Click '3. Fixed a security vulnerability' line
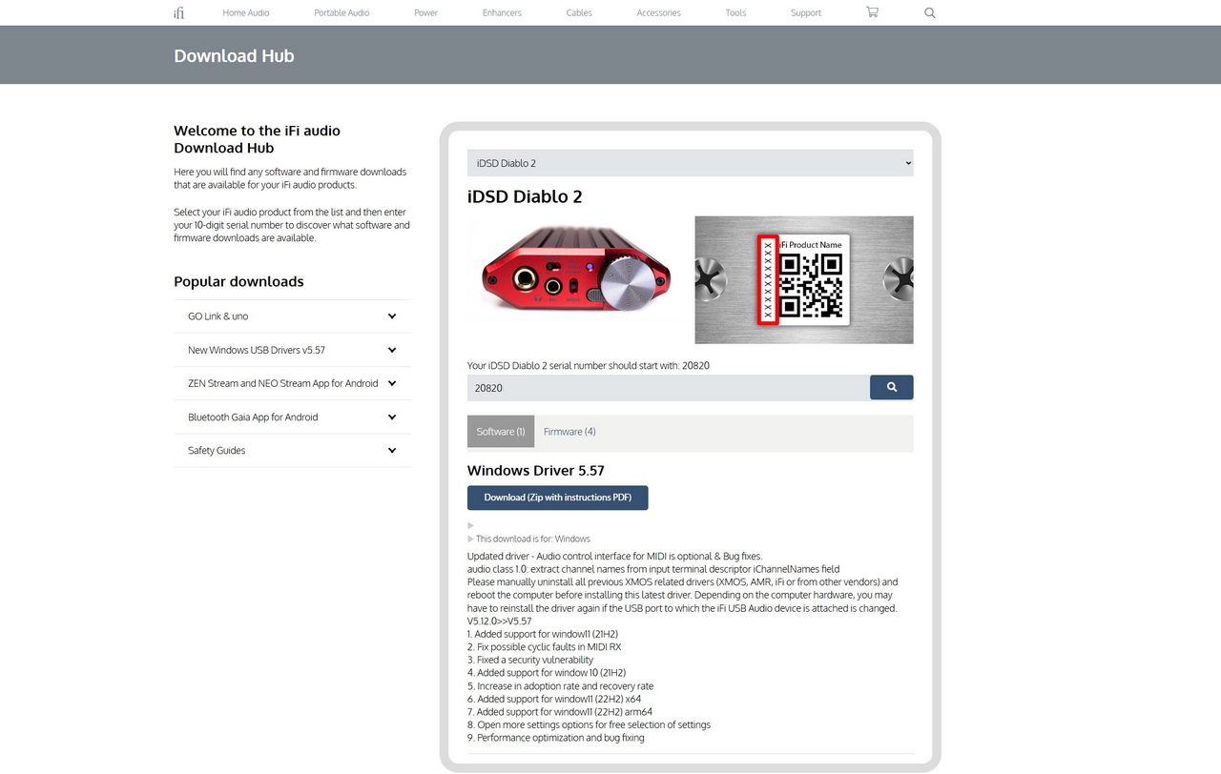Image resolution: width=1221 pixels, height=774 pixels. (x=530, y=660)
